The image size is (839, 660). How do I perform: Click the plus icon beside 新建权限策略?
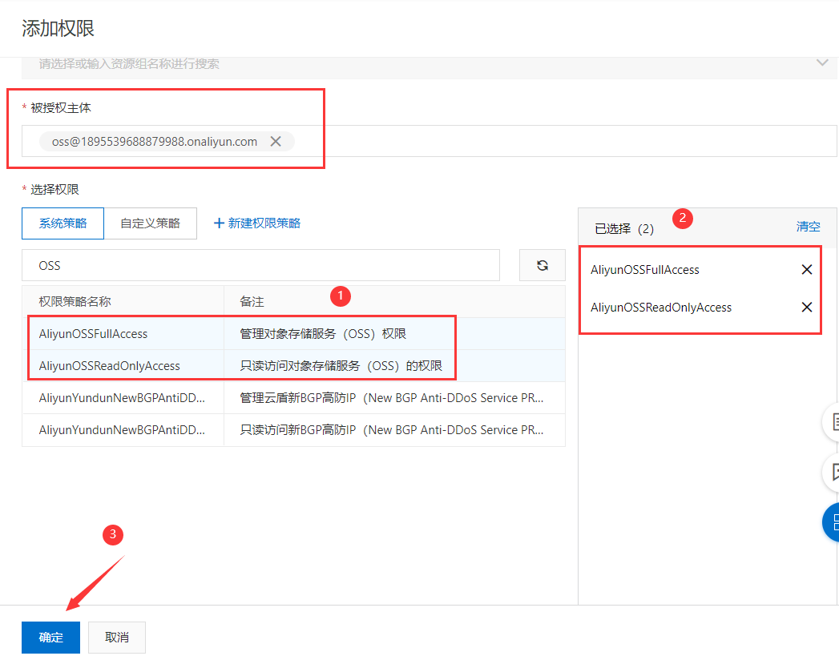point(218,223)
